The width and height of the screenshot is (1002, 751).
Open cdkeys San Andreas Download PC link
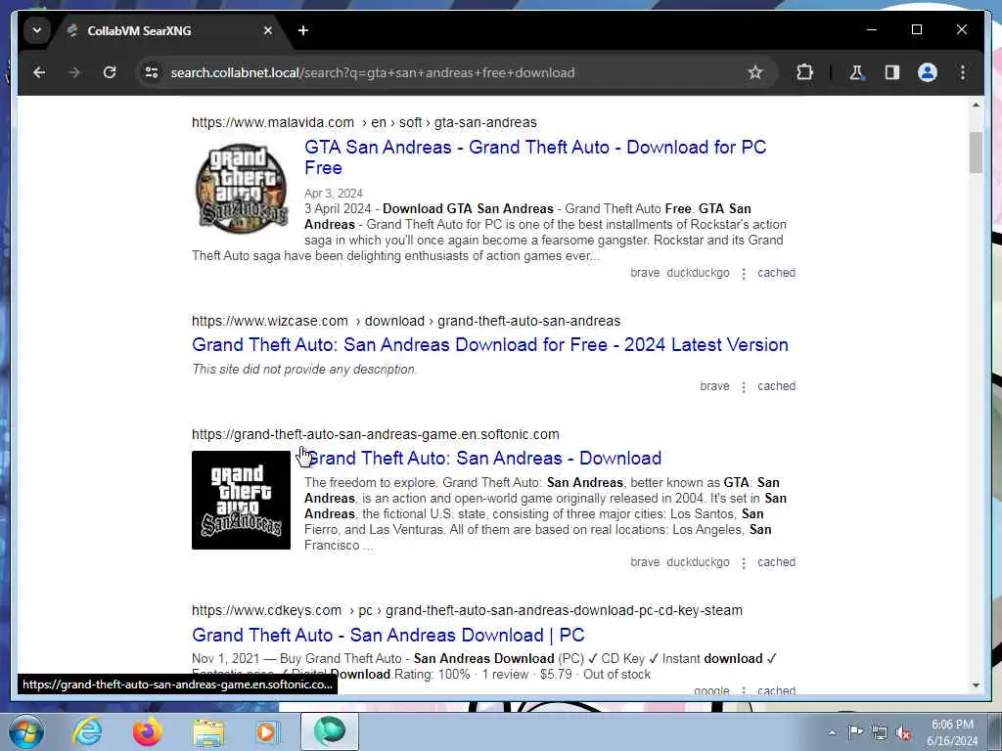pyautogui.click(x=387, y=635)
